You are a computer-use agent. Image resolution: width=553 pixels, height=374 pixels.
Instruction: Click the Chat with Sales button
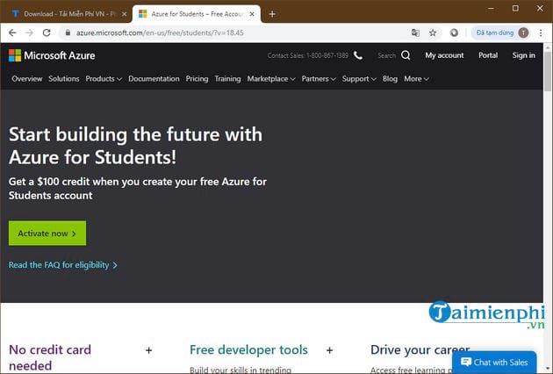494,362
